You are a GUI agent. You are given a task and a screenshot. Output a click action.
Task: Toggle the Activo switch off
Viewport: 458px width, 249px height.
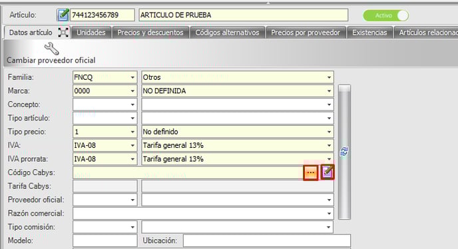point(385,15)
